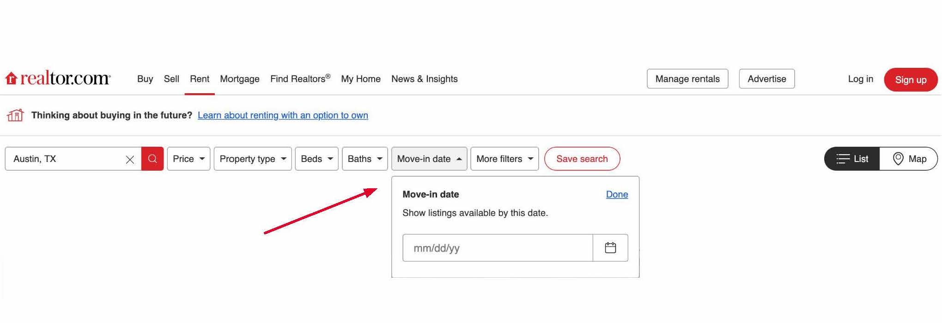
Task: Expand the Property type filter
Action: pos(253,158)
